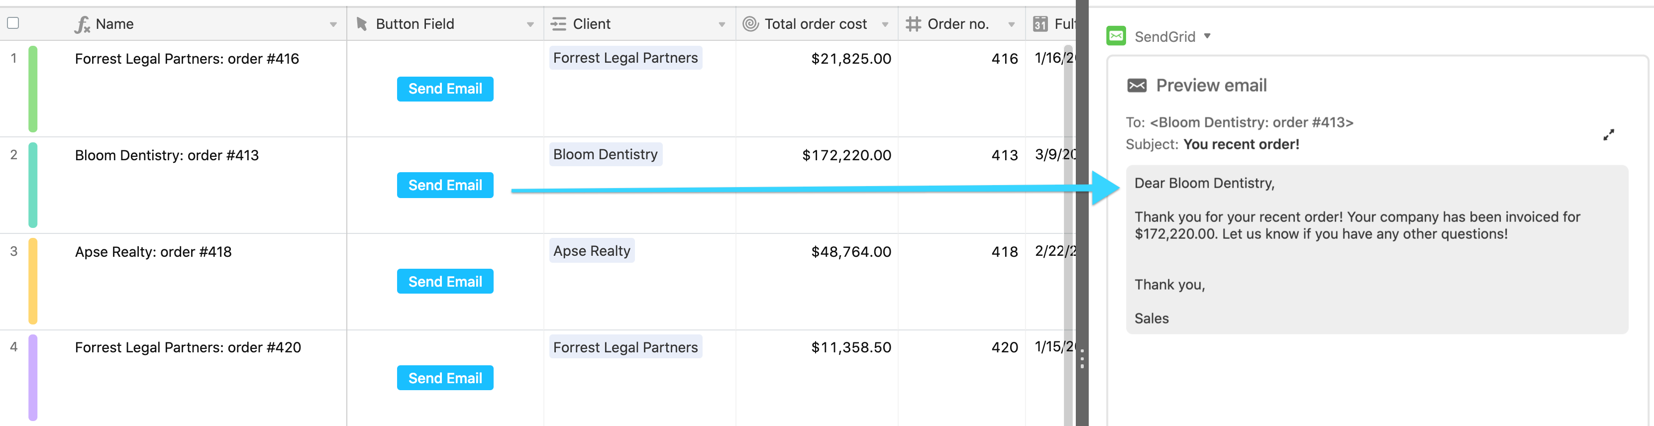Screen dimensions: 1654x426
Task: Click the linked-record icon beside Client header
Action: [558, 24]
